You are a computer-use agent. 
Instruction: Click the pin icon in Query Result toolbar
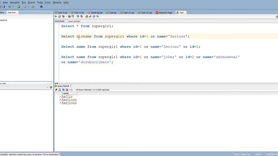(x=56, y=90)
